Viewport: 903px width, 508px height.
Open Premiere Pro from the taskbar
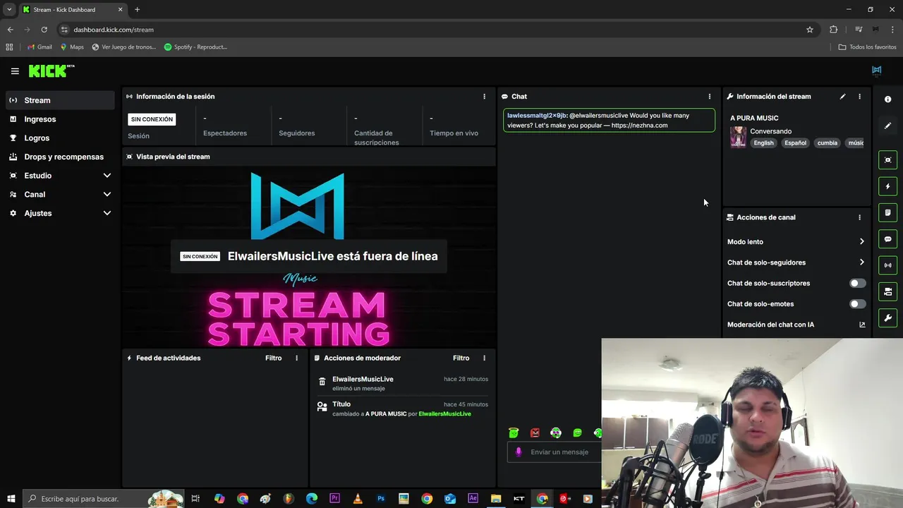334,499
